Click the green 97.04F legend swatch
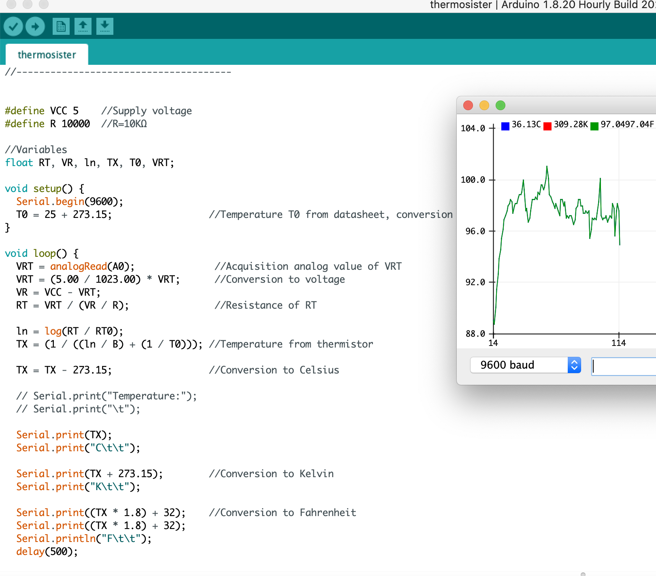This screenshot has height=576, width=656. 594,126
